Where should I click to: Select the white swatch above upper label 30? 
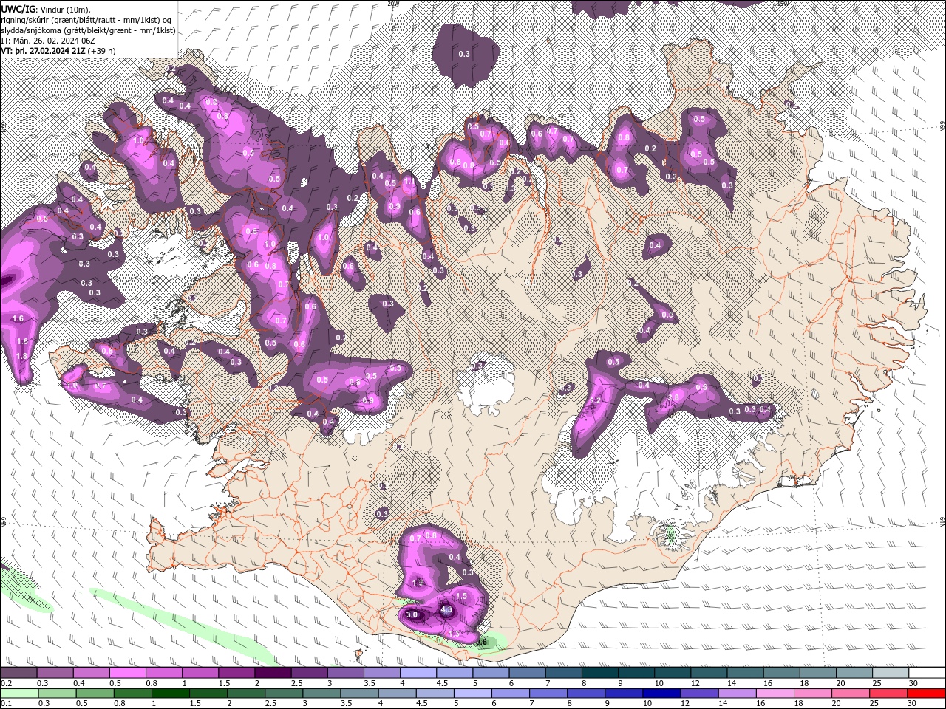927,673
